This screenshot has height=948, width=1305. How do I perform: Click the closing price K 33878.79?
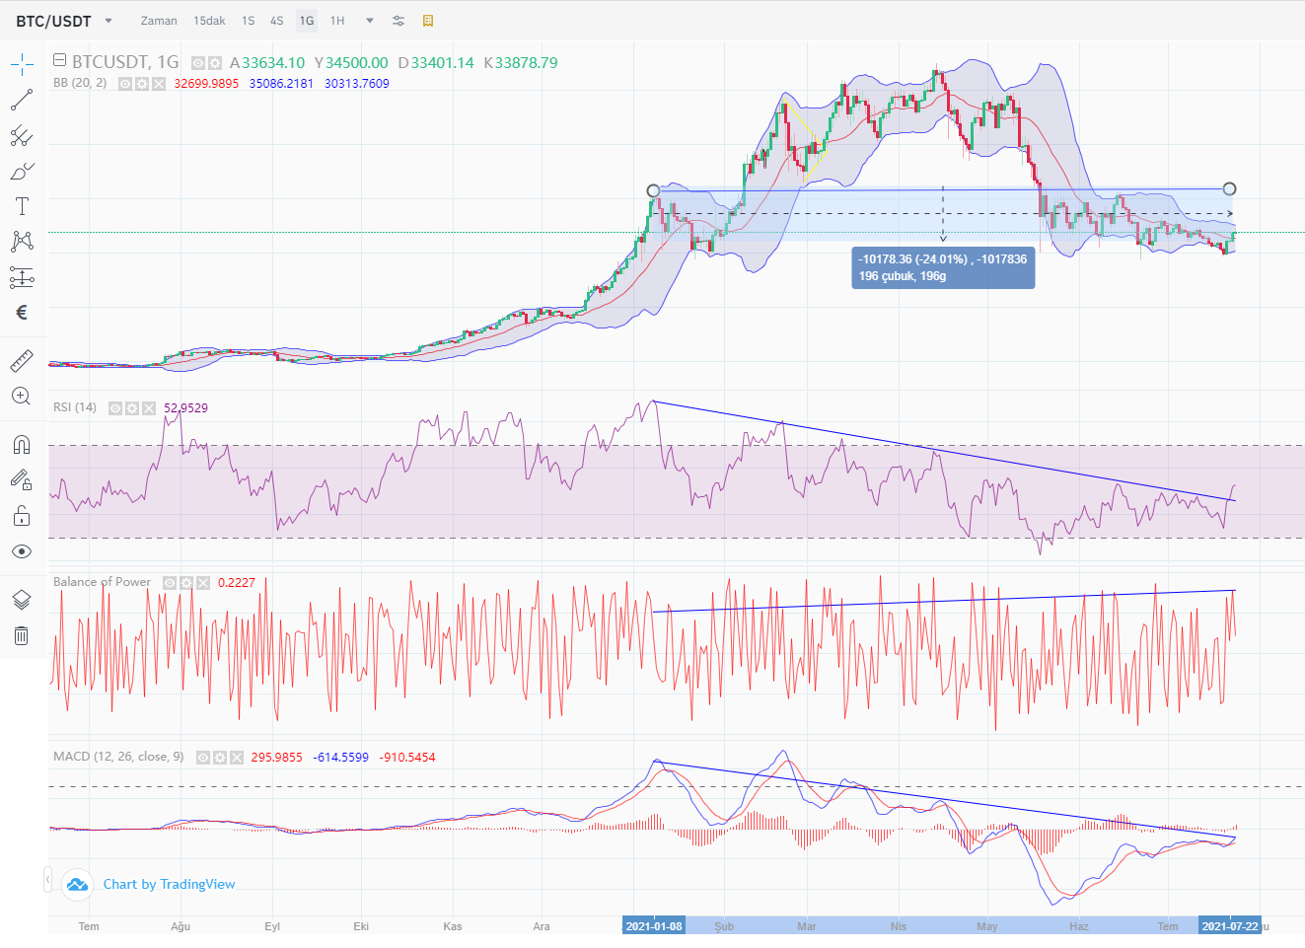coord(521,63)
